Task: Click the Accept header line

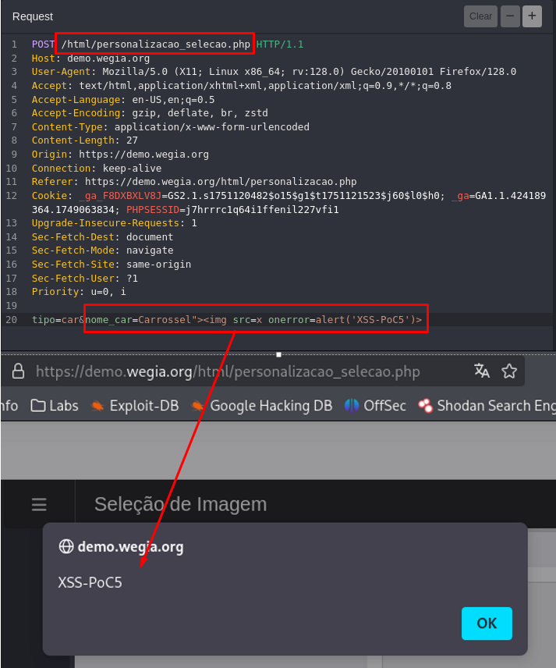Action: point(242,86)
